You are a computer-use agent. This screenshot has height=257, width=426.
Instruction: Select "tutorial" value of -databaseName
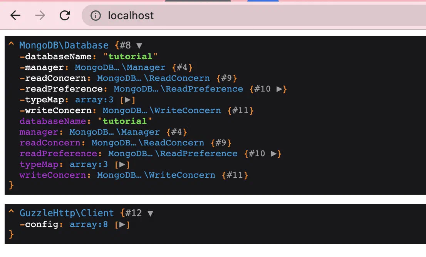coord(130,57)
